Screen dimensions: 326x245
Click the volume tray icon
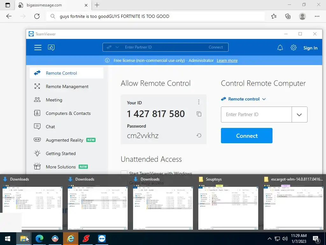pos(285,239)
